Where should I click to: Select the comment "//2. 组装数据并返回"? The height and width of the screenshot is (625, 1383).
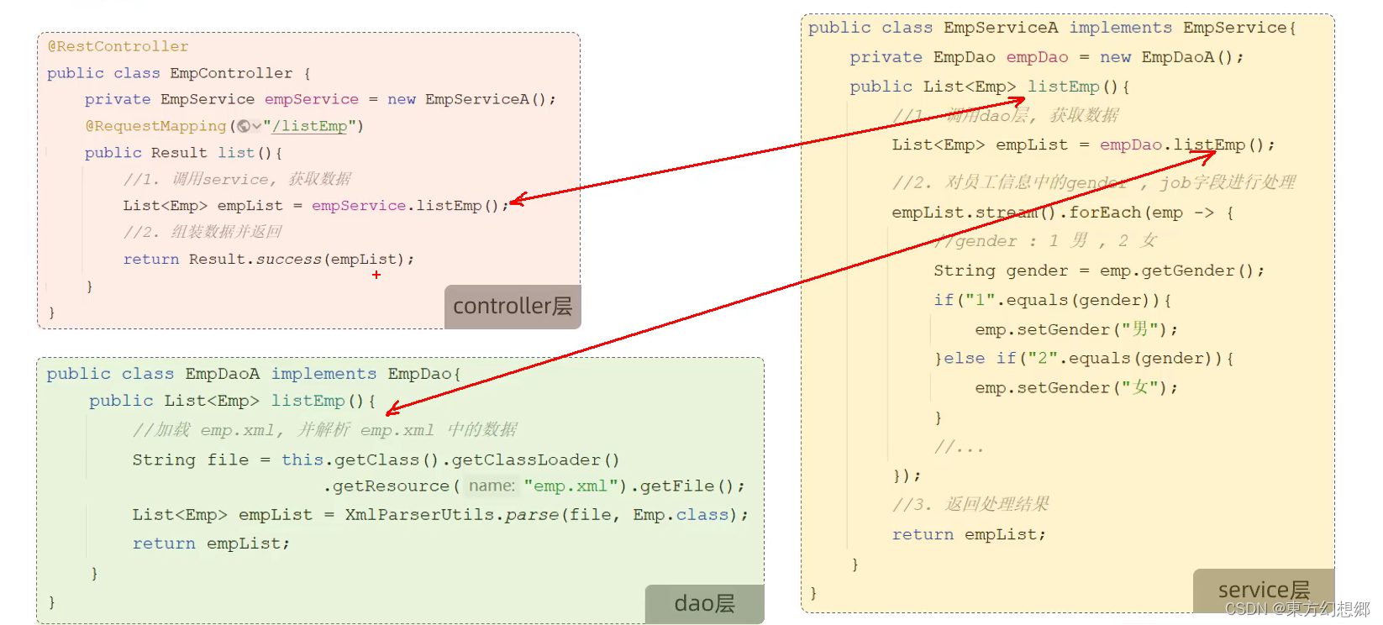(202, 232)
